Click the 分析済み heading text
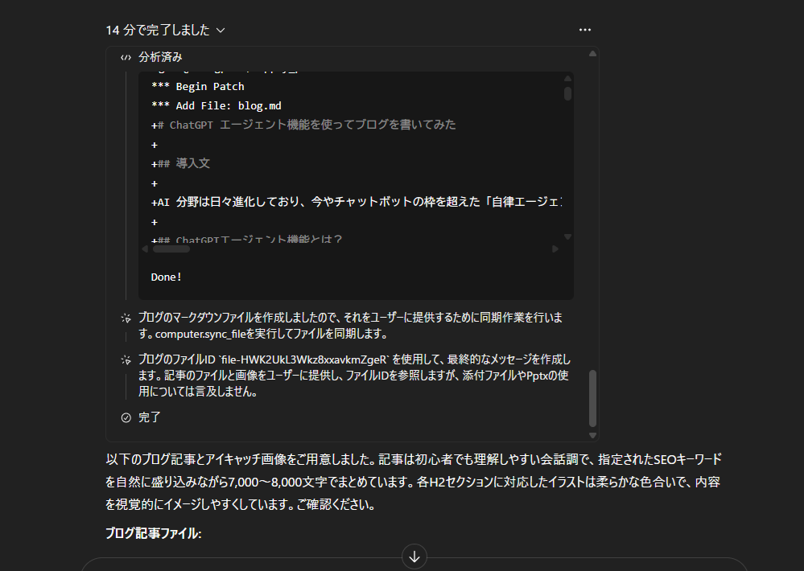The image size is (804, 571). click(160, 57)
